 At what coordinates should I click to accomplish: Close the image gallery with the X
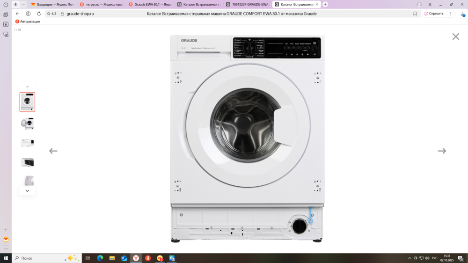[455, 37]
